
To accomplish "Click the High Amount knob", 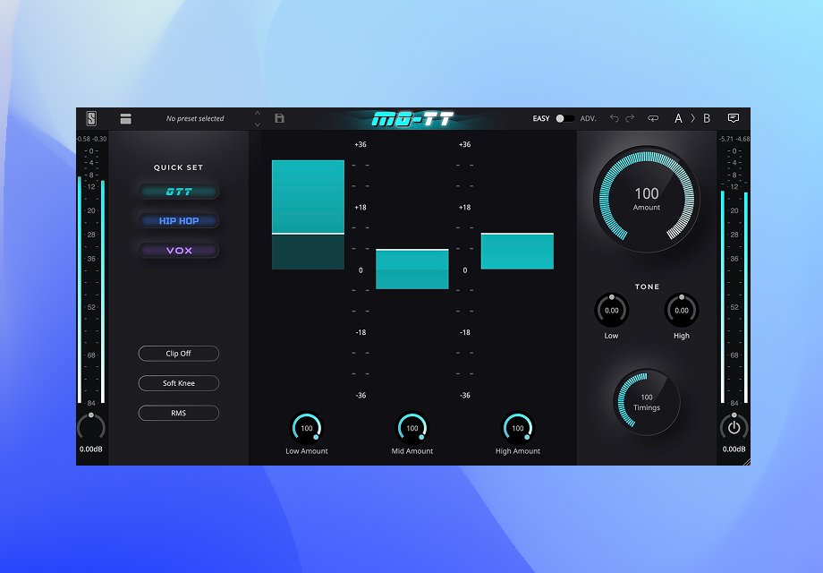I will pyautogui.click(x=518, y=428).
